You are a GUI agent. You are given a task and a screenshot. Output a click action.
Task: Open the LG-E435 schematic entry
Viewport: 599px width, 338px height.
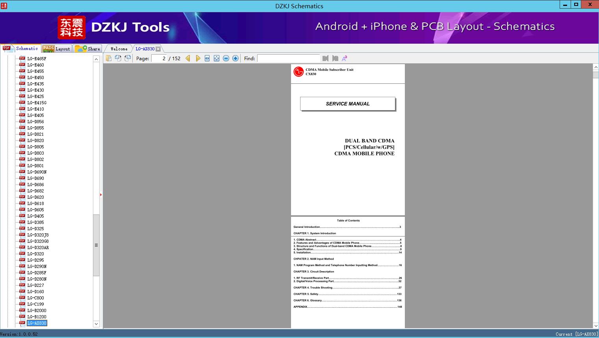point(35,84)
